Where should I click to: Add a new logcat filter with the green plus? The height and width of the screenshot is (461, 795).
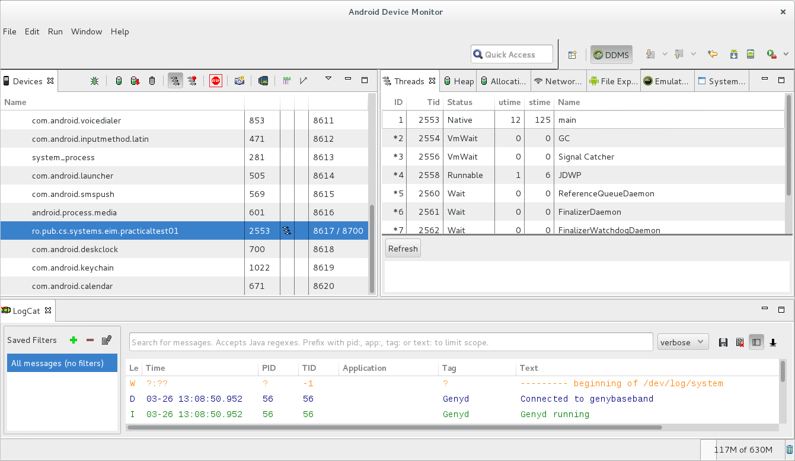click(74, 340)
